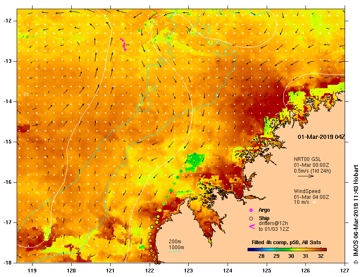Click the drifters@12h legend text
The height and width of the screenshot is (277, 363).
(273, 223)
